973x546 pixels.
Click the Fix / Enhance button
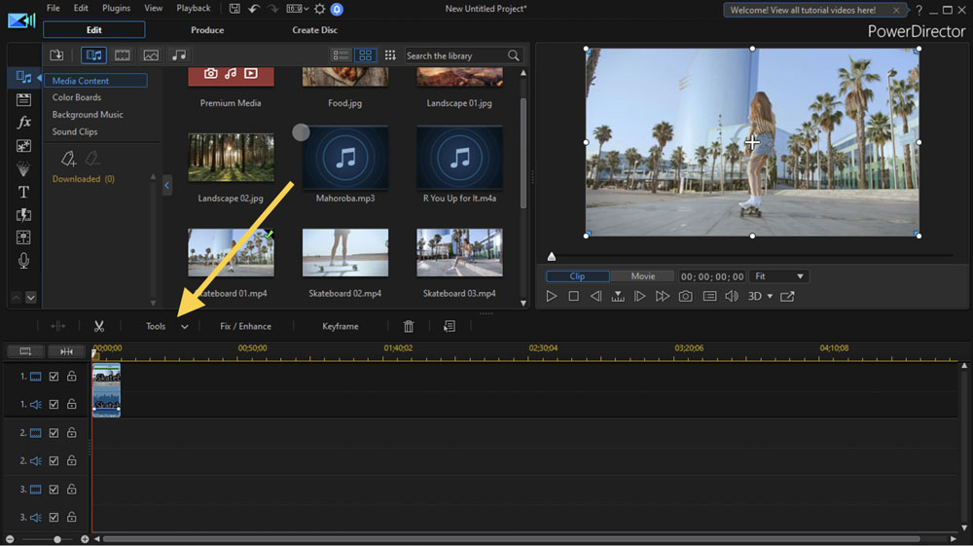pyautogui.click(x=245, y=327)
